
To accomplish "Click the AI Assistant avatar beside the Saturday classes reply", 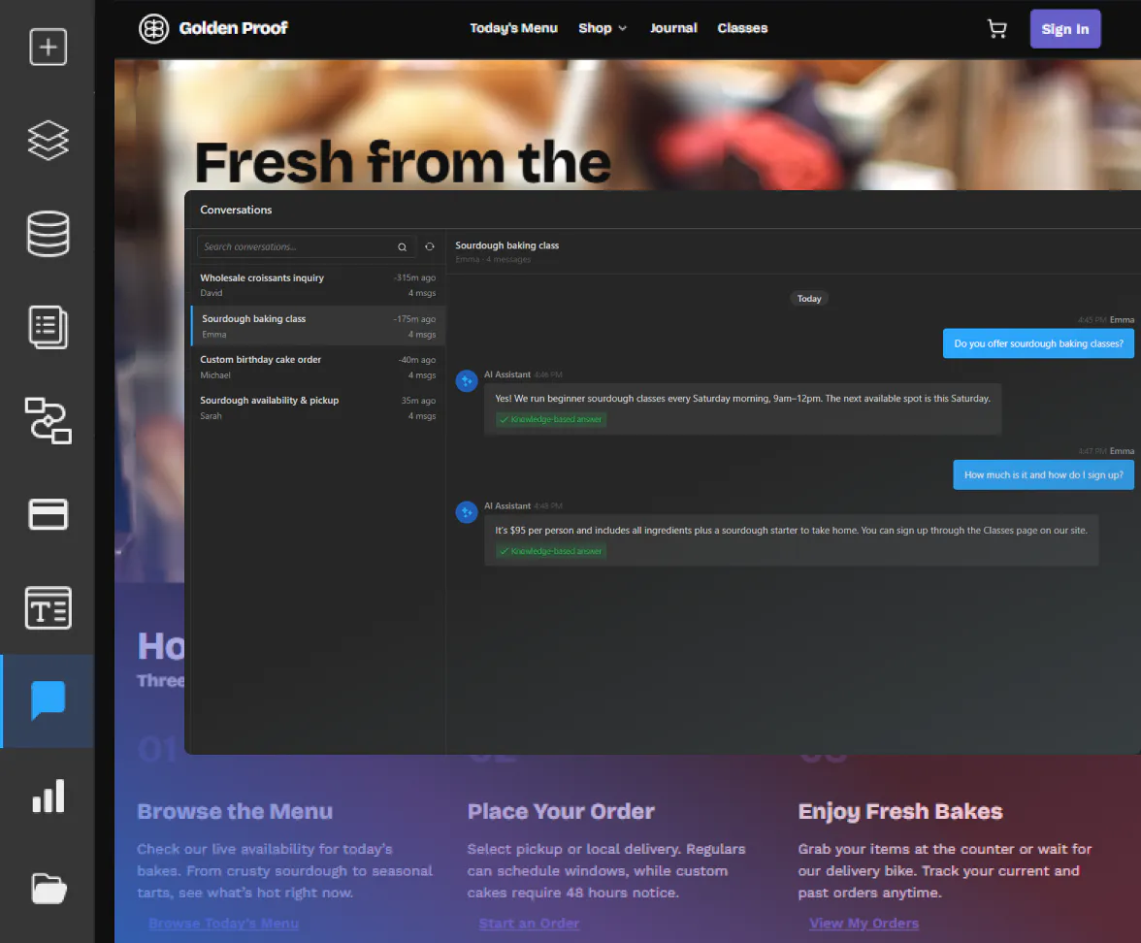I will tap(467, 380).
